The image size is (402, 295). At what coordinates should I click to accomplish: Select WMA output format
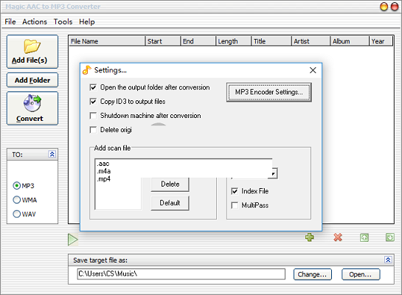tap(17, 200)
